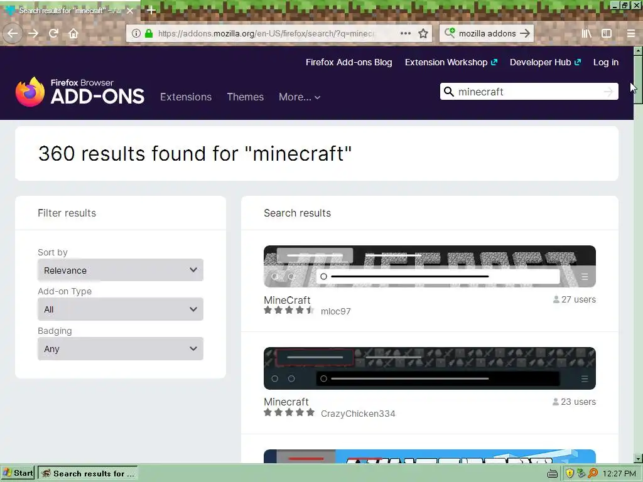
Task: Click the Minecraft five-star rating
Action: (289, 412)
